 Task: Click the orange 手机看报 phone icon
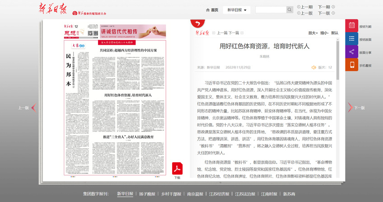351,65
